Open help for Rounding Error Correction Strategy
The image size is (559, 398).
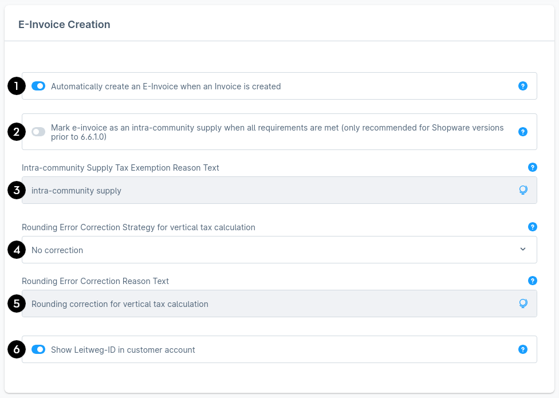[532, 227]
